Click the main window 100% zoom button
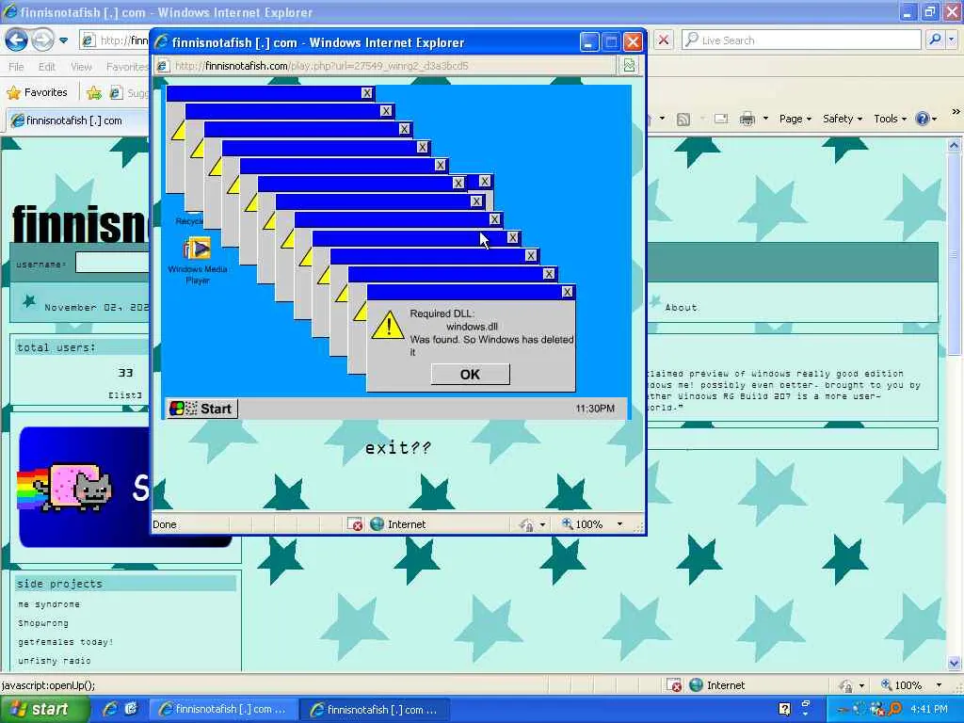The height and width of the screenshot is (723, 964). tap(901, 685)
